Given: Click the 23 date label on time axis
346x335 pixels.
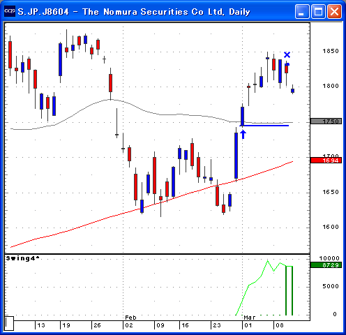Looking at the screenshot, I should coord(217,325).
